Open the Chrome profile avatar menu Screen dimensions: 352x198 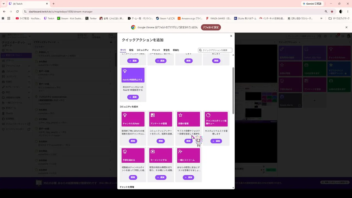click(x=341, y=12)
